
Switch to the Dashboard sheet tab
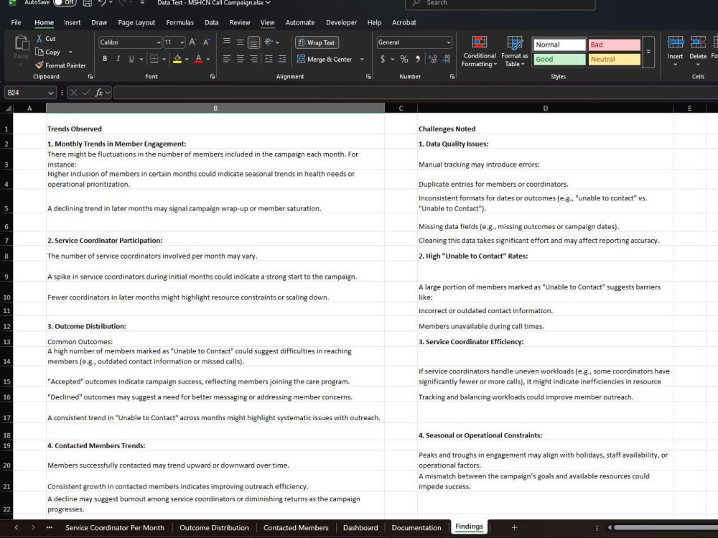point(361,527)
